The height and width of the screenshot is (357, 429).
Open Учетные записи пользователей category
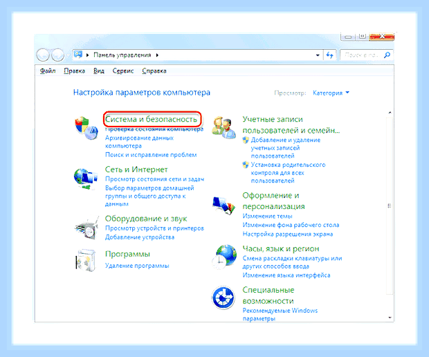(x=291, y=125)
